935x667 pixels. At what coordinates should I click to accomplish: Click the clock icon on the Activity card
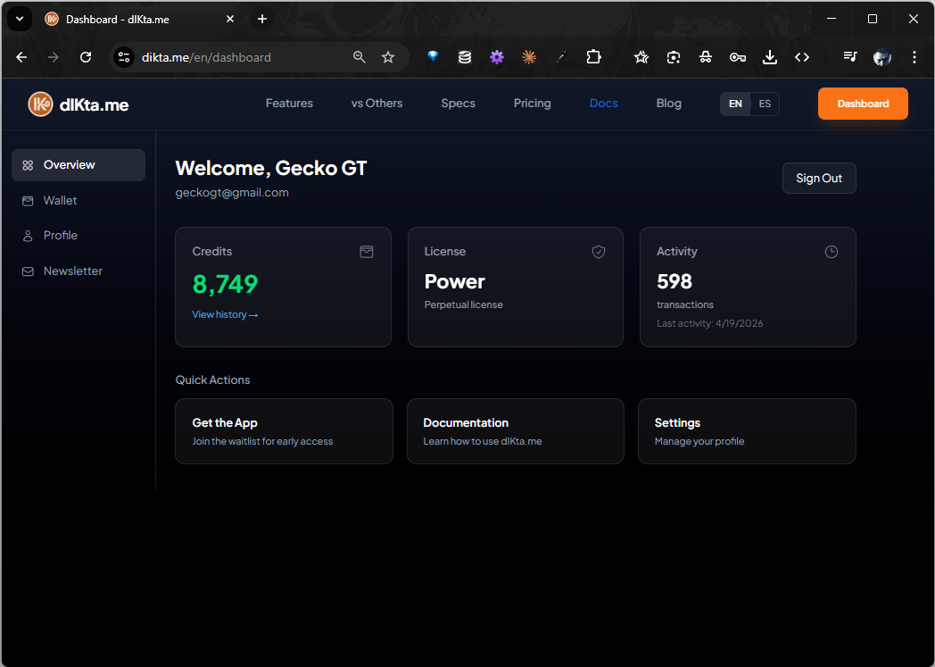click(831, 252)
